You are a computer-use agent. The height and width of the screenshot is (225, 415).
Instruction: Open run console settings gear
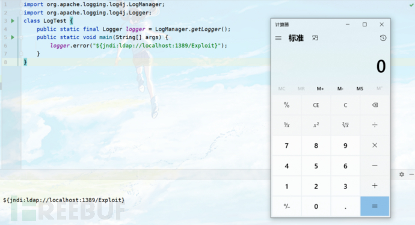click(x=402, y=174)
